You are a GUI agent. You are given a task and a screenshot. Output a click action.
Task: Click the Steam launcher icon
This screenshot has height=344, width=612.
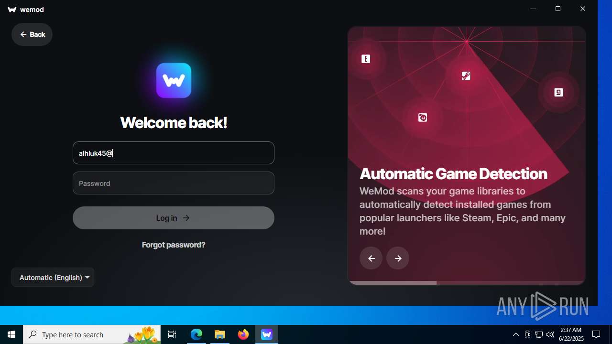click(466, 76)
